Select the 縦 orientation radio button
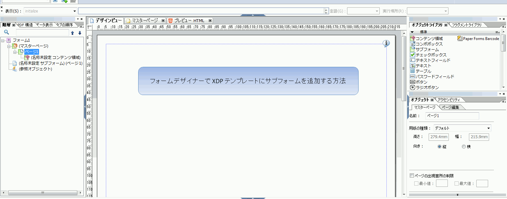507x199 pixels. [x=440, y=147]
